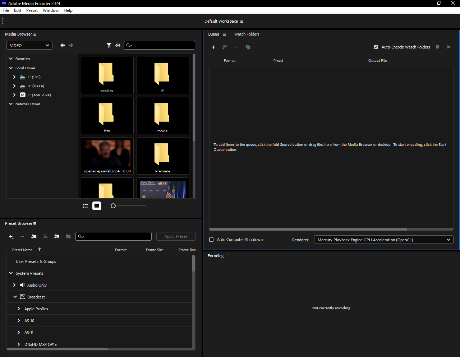Open the Media Browser panel menu

click(x=35, y=34)
